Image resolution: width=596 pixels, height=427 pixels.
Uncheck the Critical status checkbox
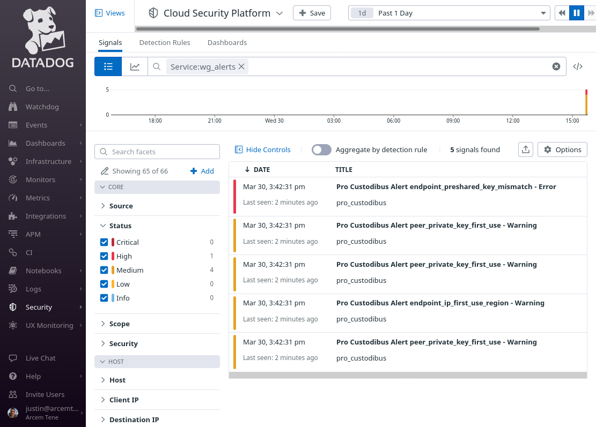(104, 242)
